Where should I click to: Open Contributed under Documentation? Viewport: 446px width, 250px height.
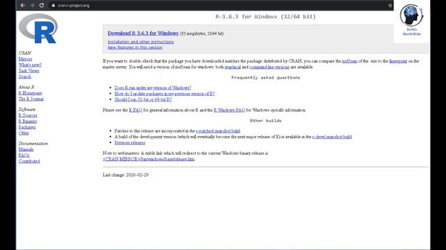pyautogui.click(x=29, y=161)
